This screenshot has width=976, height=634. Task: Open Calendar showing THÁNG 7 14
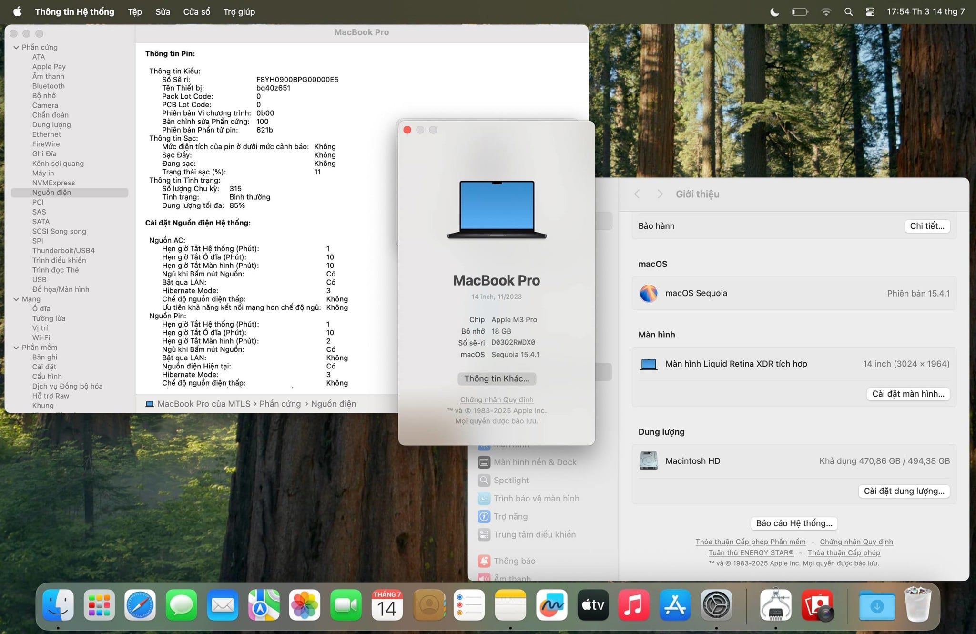[x=387, y=605]
